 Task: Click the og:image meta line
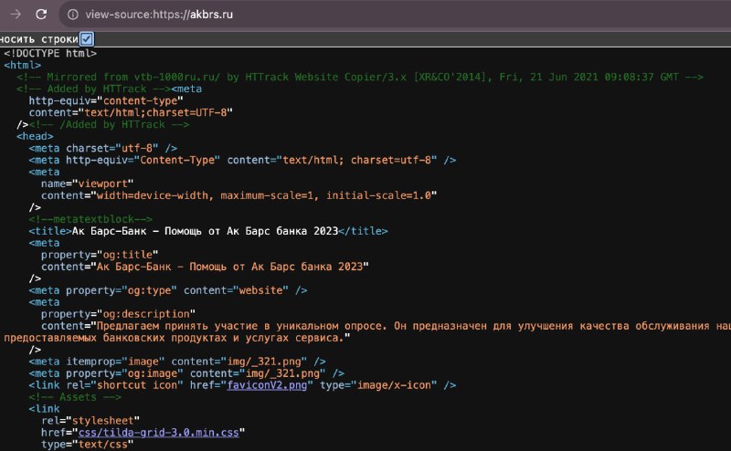pos(186,373)
